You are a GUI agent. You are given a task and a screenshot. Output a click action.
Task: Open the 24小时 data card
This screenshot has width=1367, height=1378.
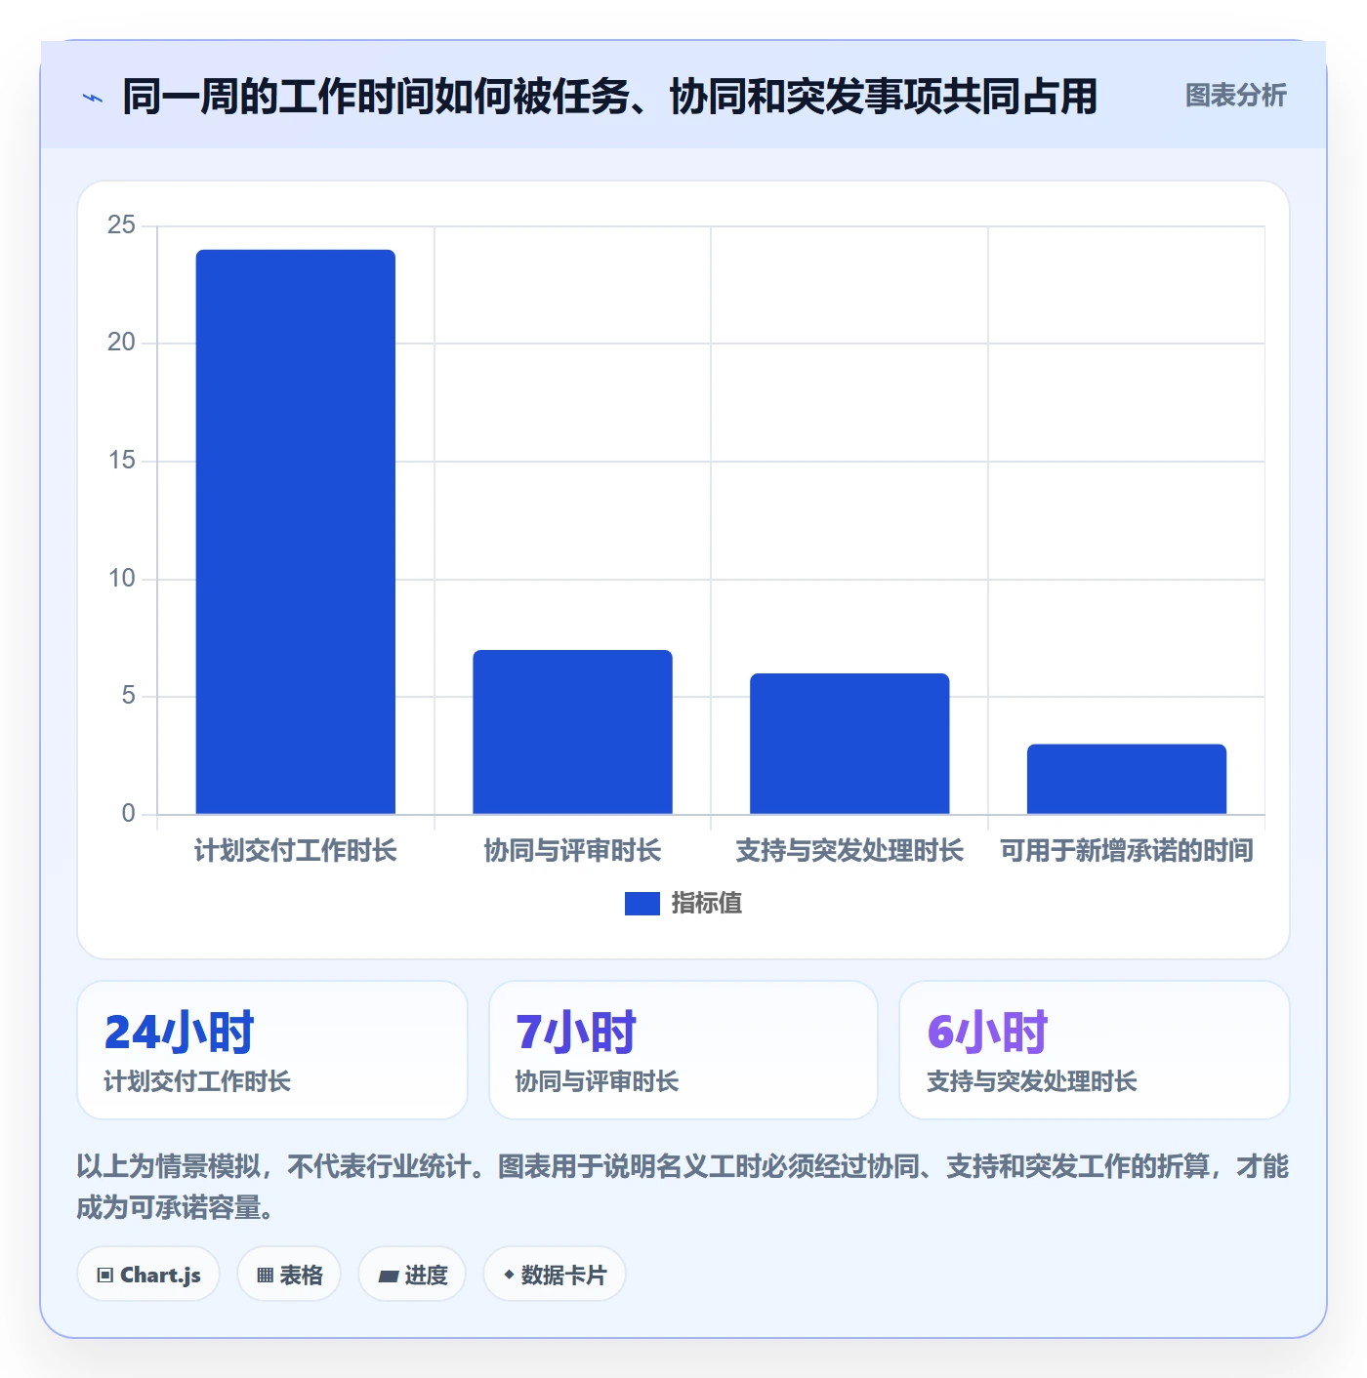pyautogui.click(x=272, y=1050)
